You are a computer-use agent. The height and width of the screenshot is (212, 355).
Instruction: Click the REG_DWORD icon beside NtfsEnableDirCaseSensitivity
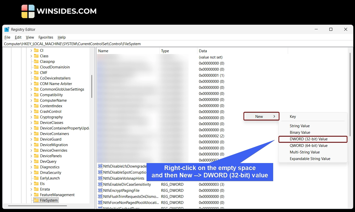(x=100, y=184)
